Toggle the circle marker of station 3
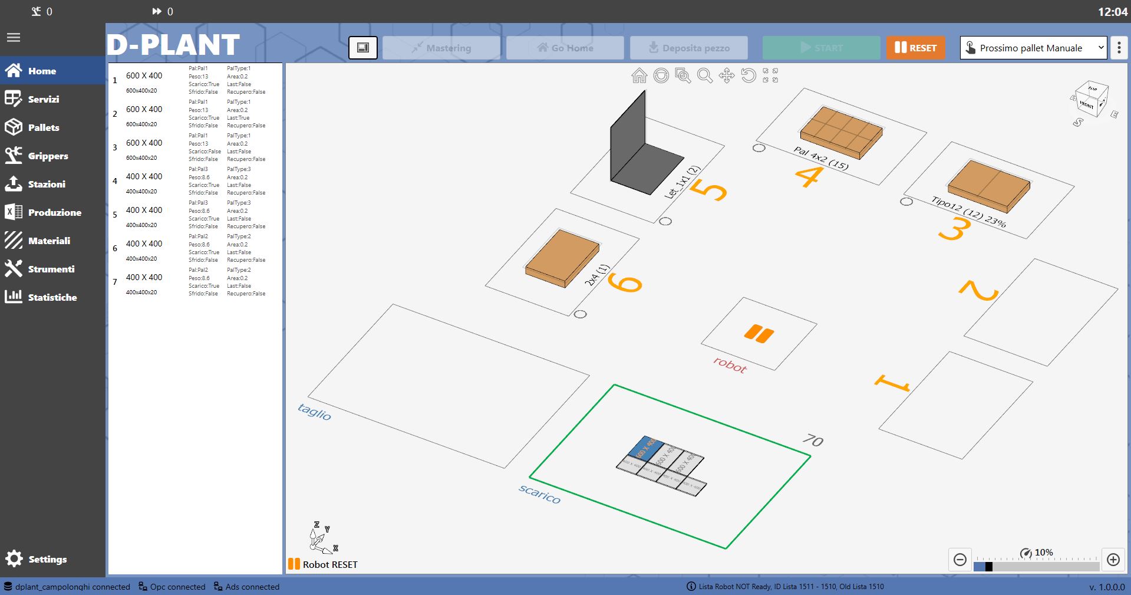The width and height of the screenshot is (1131, 595). pos(906,202)
